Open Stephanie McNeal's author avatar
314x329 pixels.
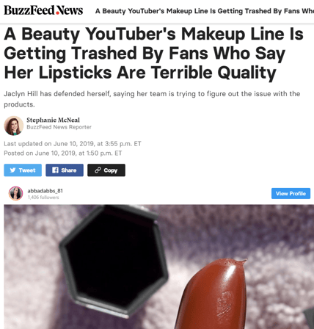coord(14,126)
